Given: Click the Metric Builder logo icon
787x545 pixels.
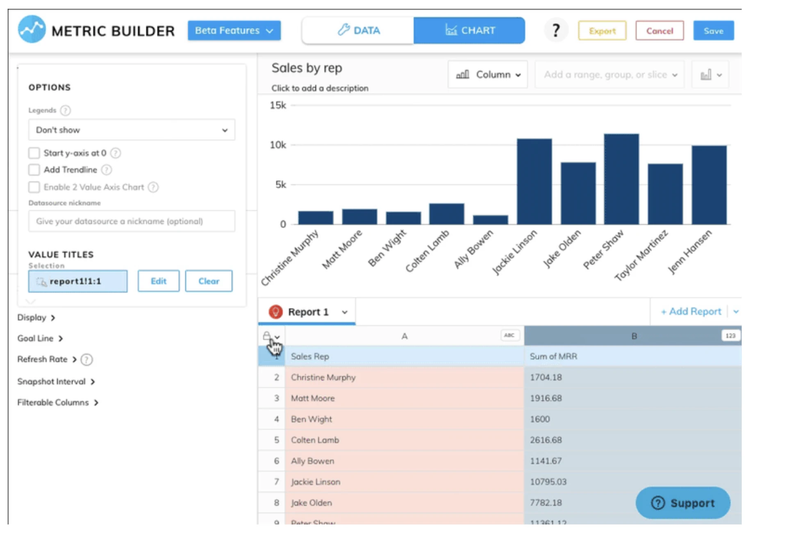Looking at the screenshot, I should click(x=32, y=30).
